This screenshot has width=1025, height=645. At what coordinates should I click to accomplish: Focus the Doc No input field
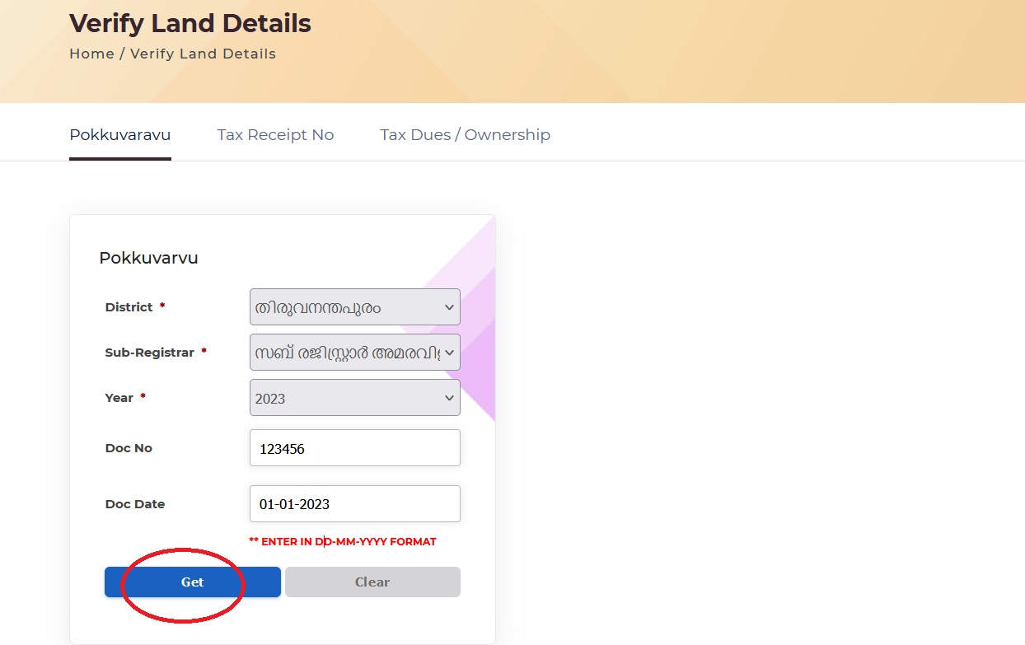[x=354, y=448]
